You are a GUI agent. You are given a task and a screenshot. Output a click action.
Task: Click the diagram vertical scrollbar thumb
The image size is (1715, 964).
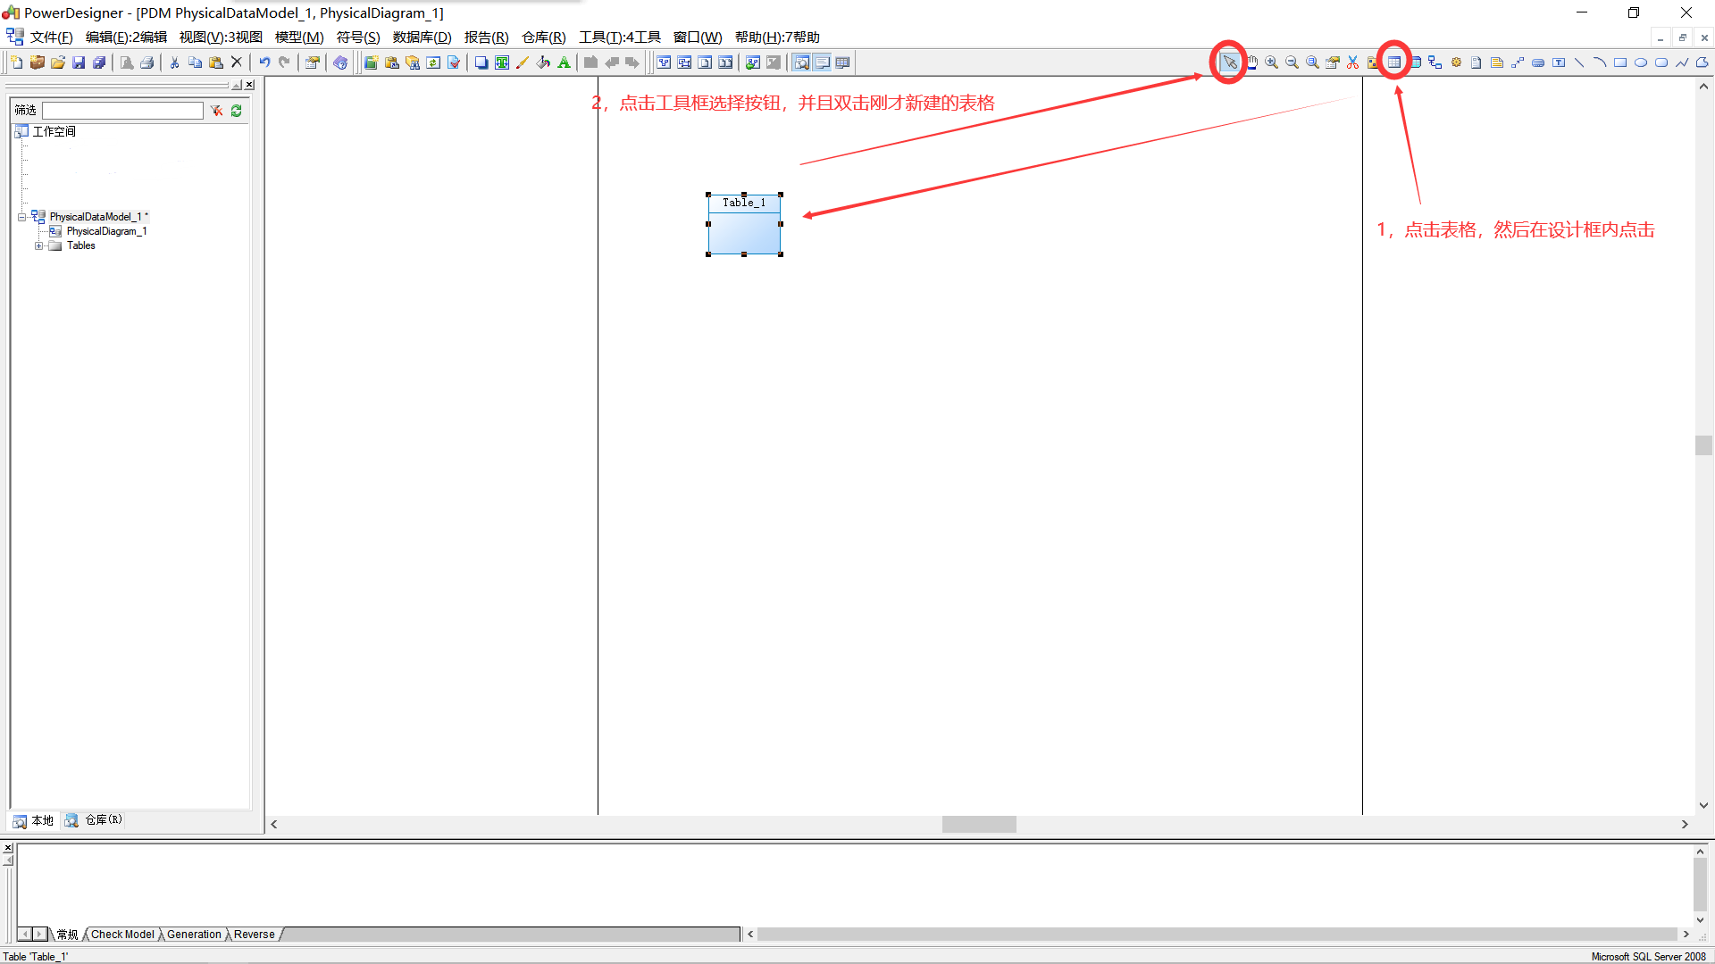click(x=1703, y=445)
